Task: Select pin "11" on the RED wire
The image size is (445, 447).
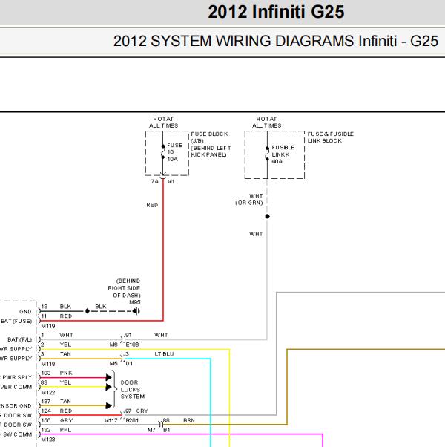Action: coord(44,316)
